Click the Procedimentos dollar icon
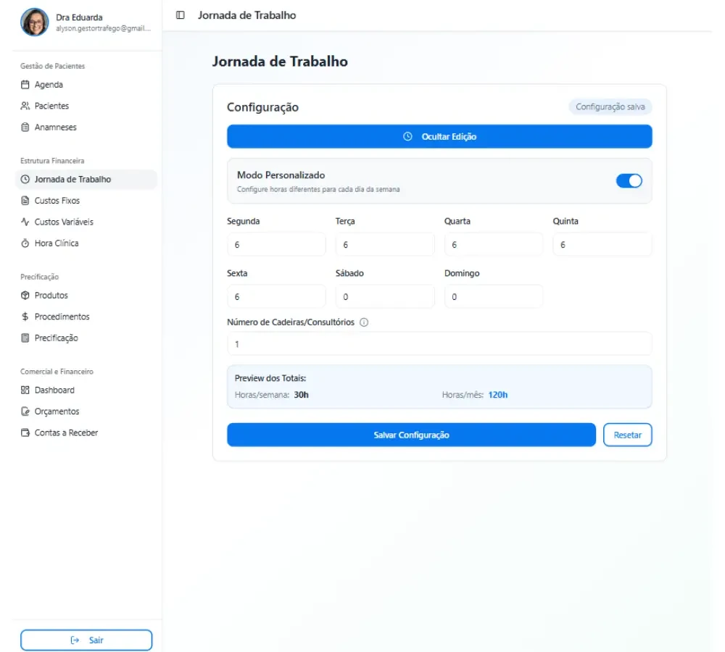This screenshot has width=725, height=652. [25, 317]
